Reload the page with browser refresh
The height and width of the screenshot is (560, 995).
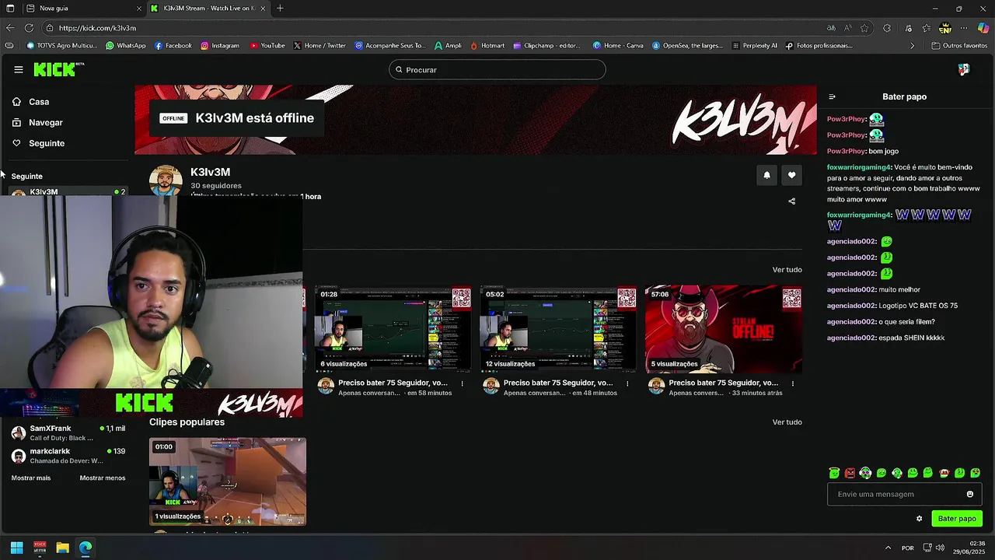[29, 28]
